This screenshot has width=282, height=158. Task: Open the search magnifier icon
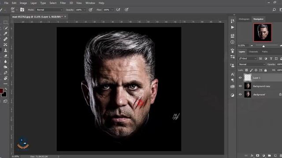coord(274,10)
